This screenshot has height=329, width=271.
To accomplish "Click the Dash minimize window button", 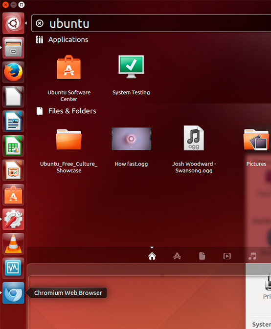I will [x=14, y=4].
